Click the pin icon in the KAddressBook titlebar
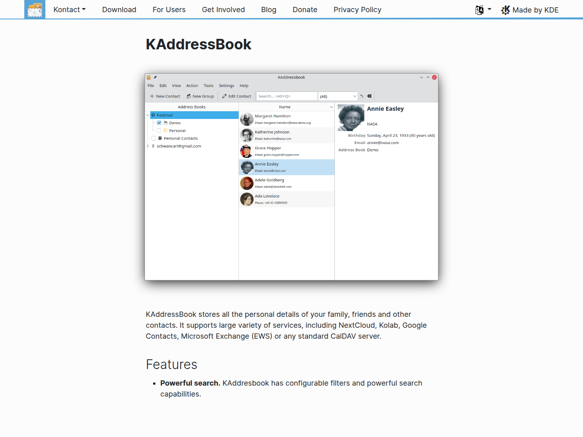583x437 pixels. pos(155,77)
